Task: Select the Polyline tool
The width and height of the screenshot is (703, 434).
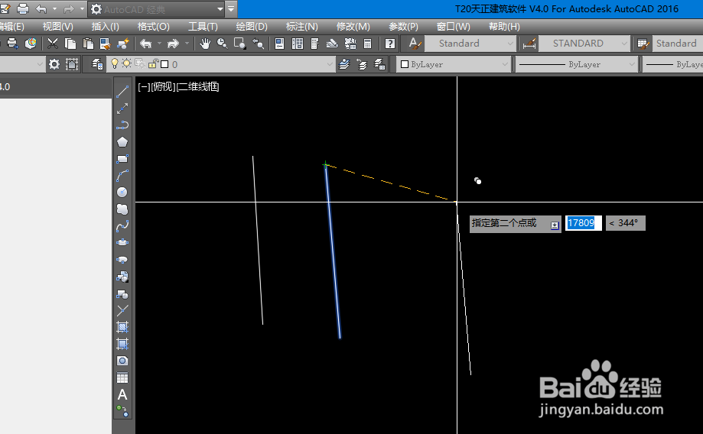Action: pos(122,125)
